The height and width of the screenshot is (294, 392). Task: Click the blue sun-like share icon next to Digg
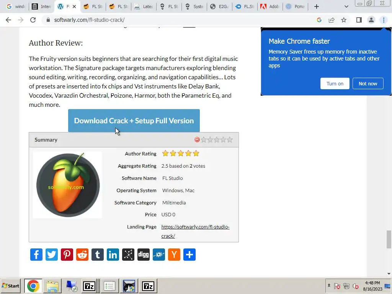pyautogui.click(x=159, y=255)
